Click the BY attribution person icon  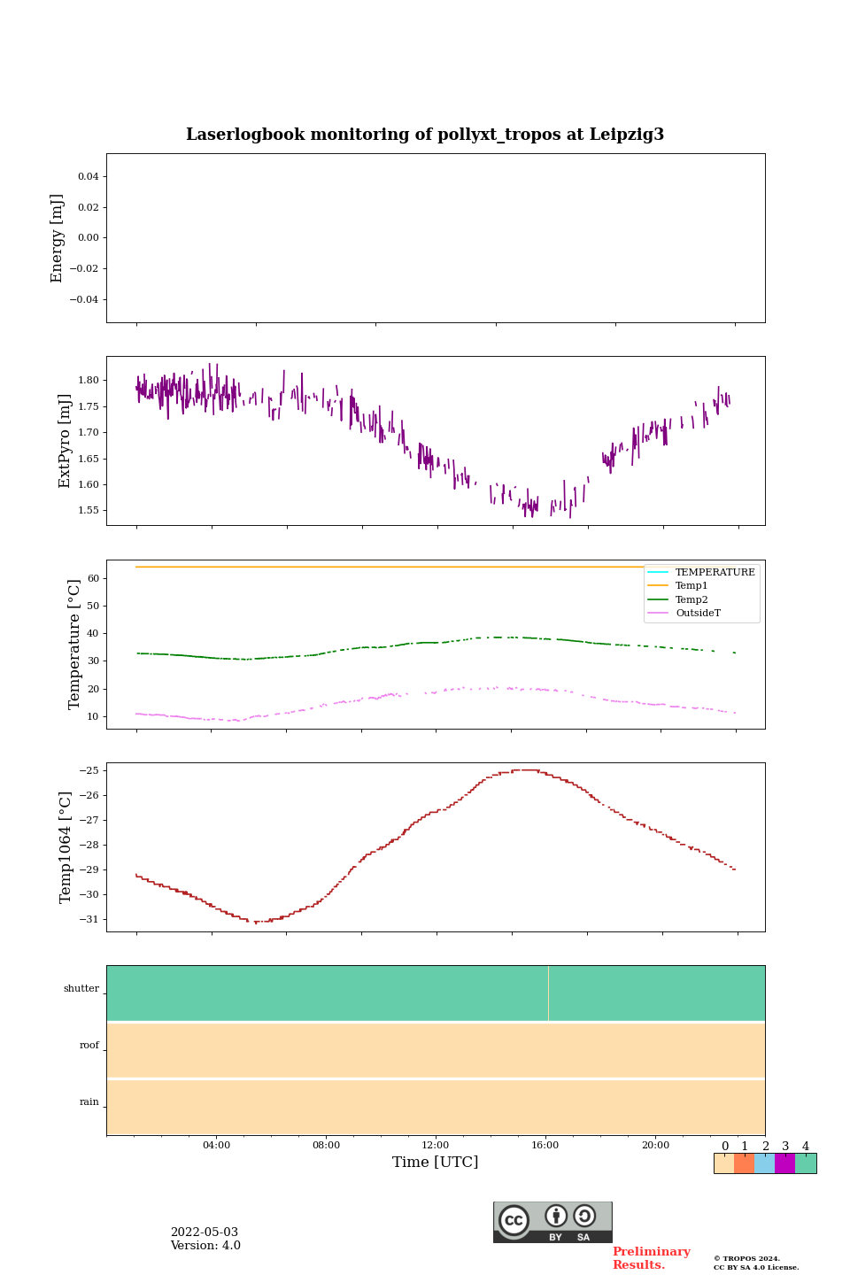[556, 1217]
